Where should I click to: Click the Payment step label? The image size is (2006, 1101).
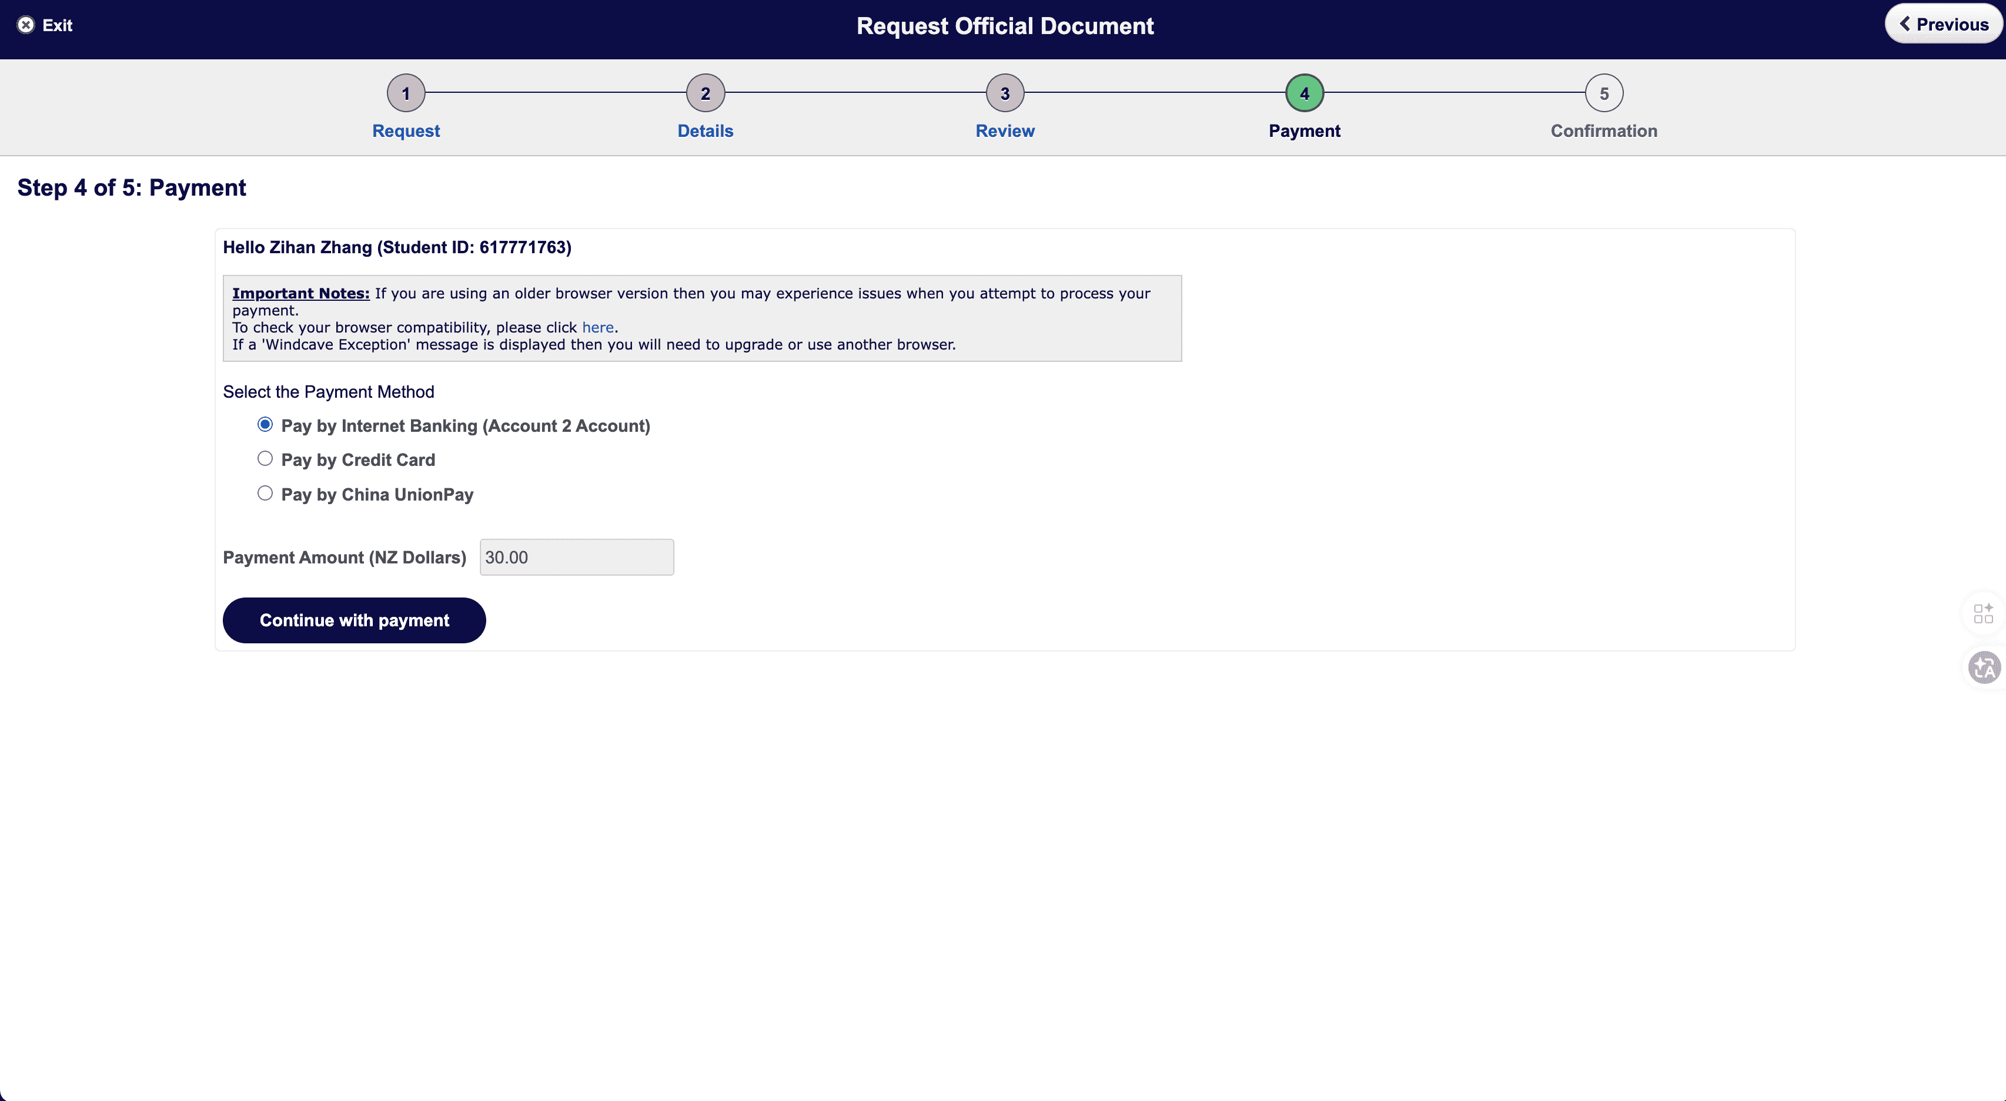tap(1303, 130)
